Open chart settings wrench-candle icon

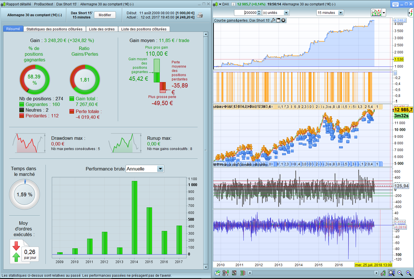383,273
